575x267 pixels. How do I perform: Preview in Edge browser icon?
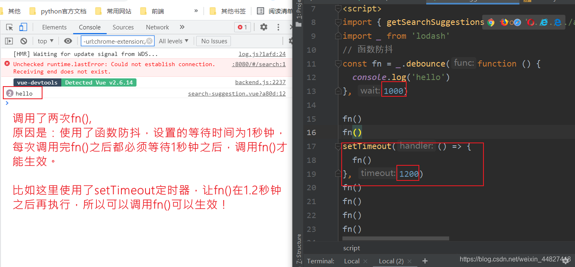[x=557, y=22]
